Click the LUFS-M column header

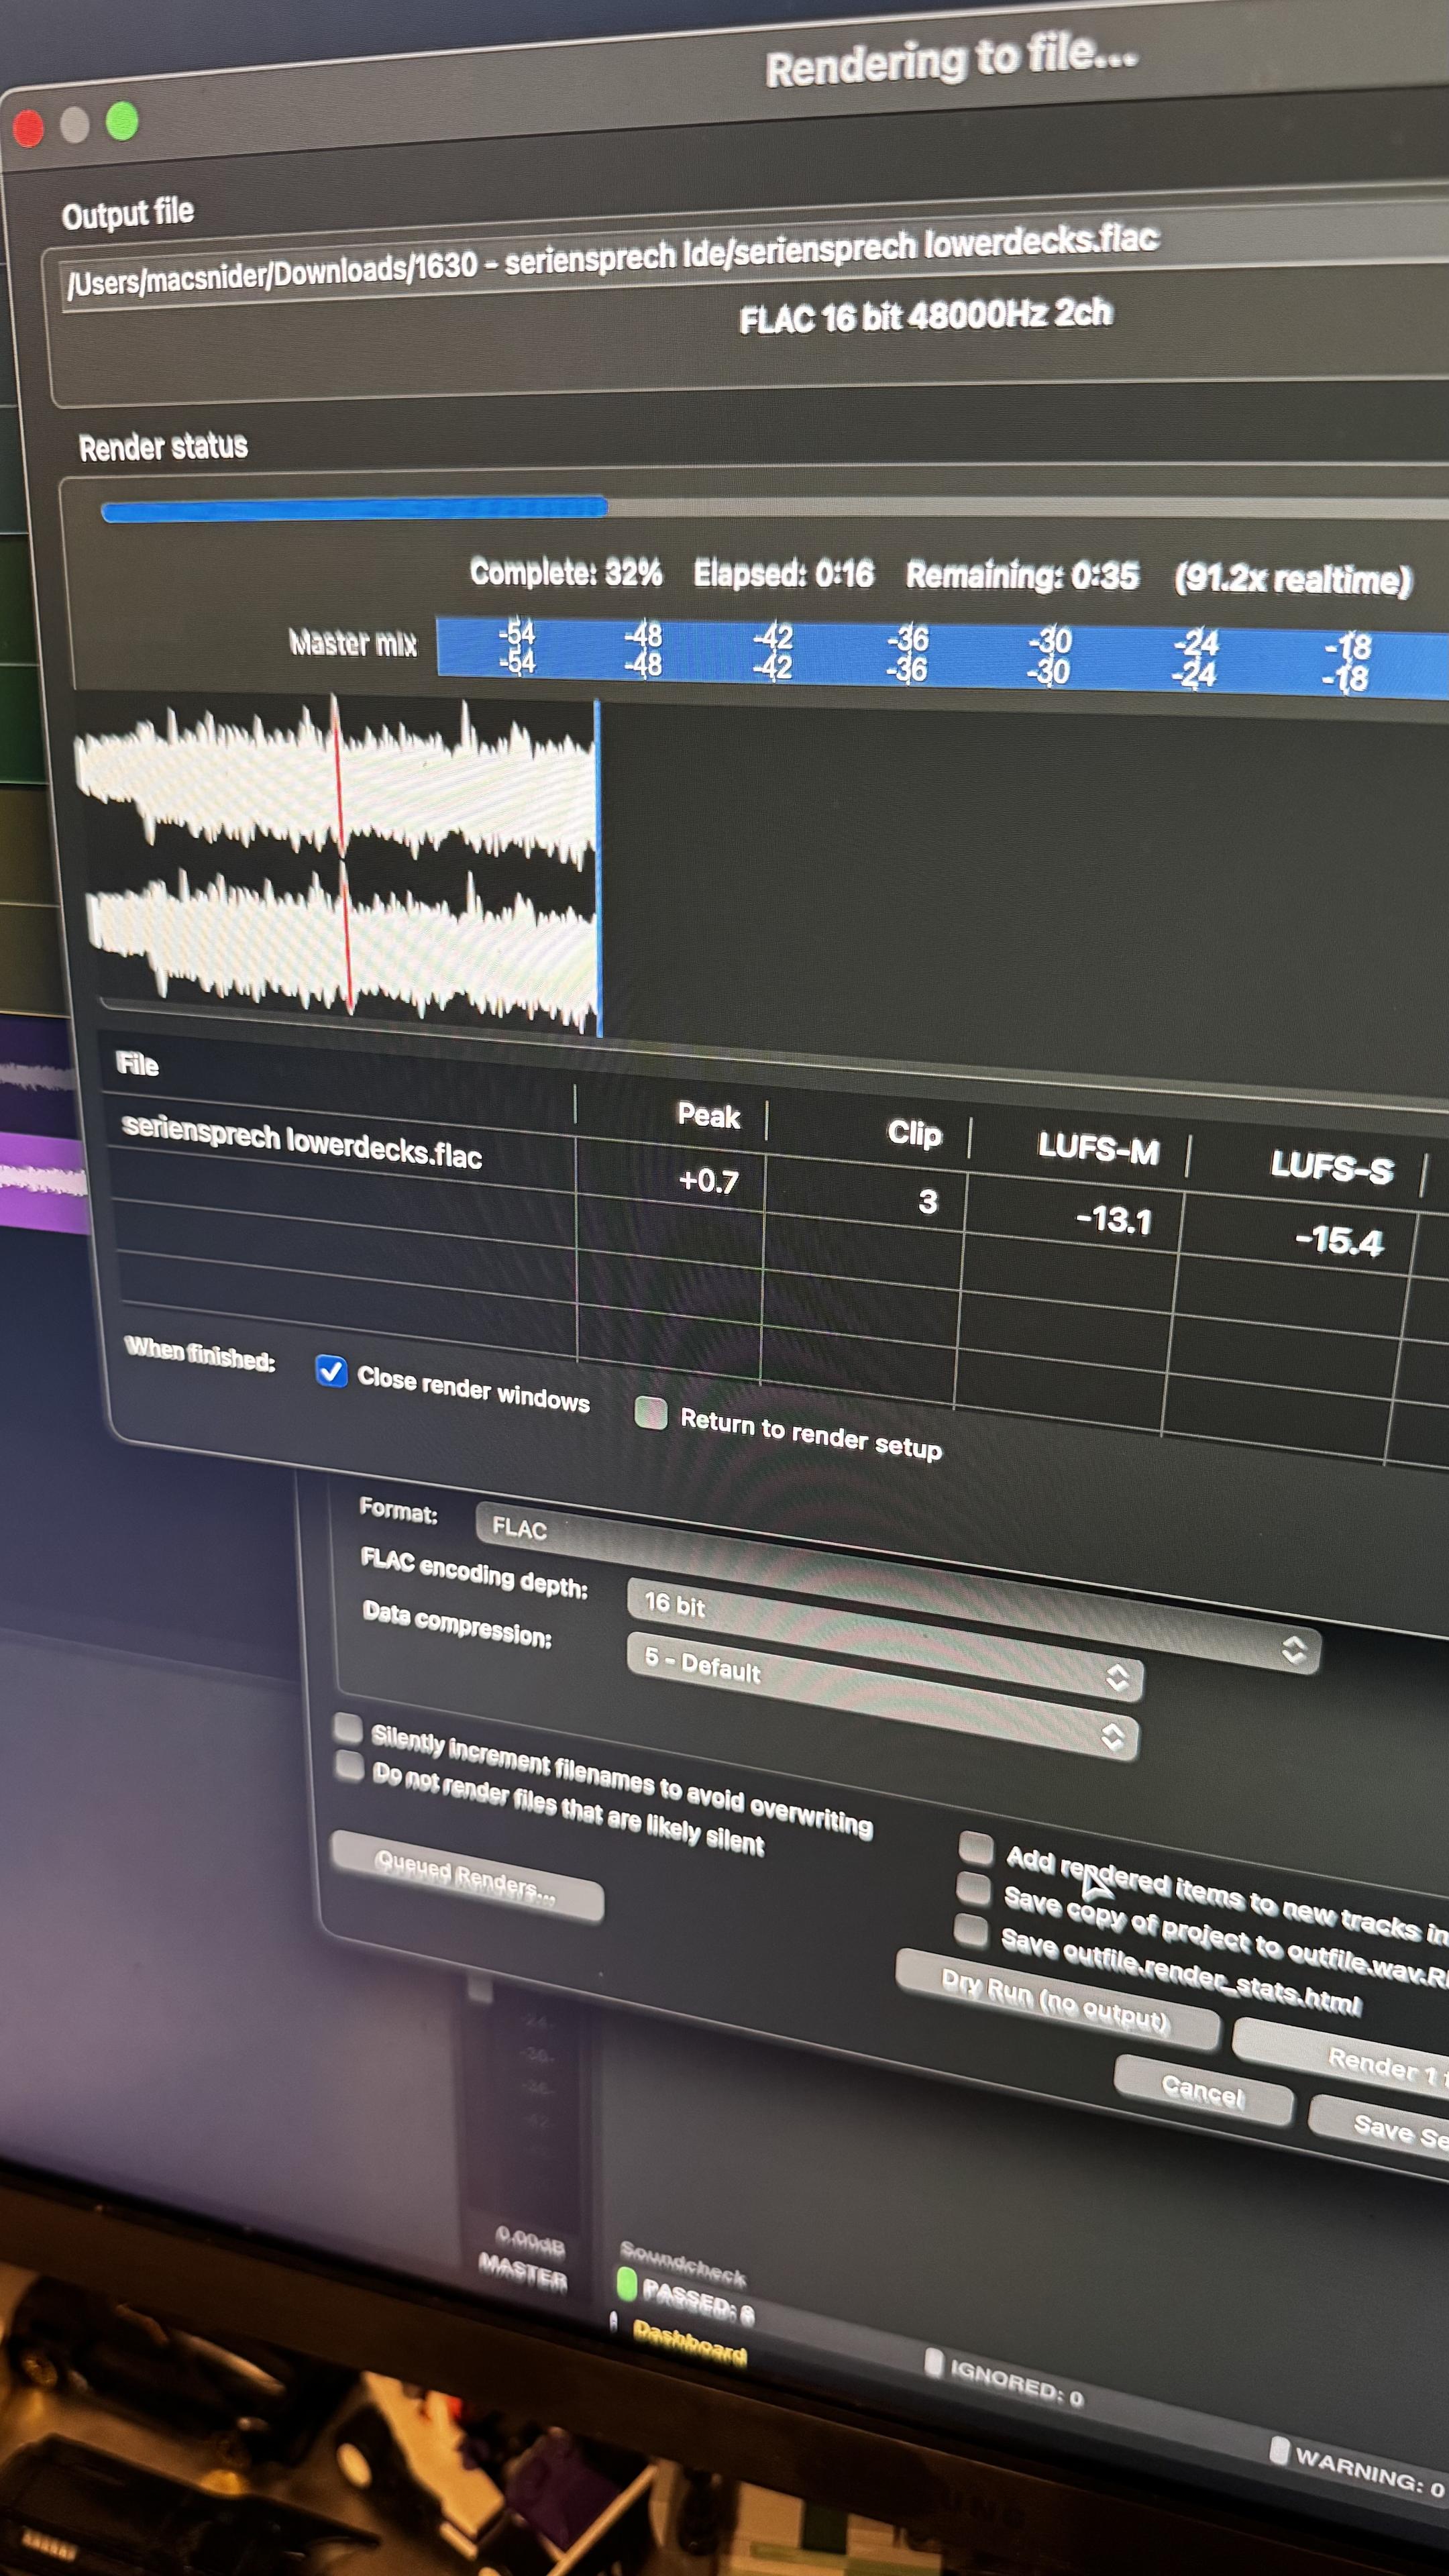point(1098,1148)
